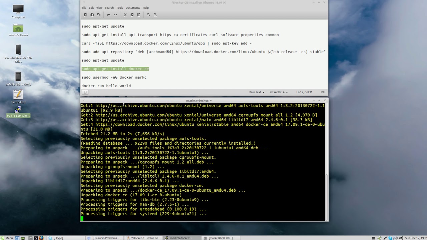Click the 'Unpacking docker-ce' terminal line
Image resolution: width=427 pixels, height=240 pixels.
pos(136,195)
